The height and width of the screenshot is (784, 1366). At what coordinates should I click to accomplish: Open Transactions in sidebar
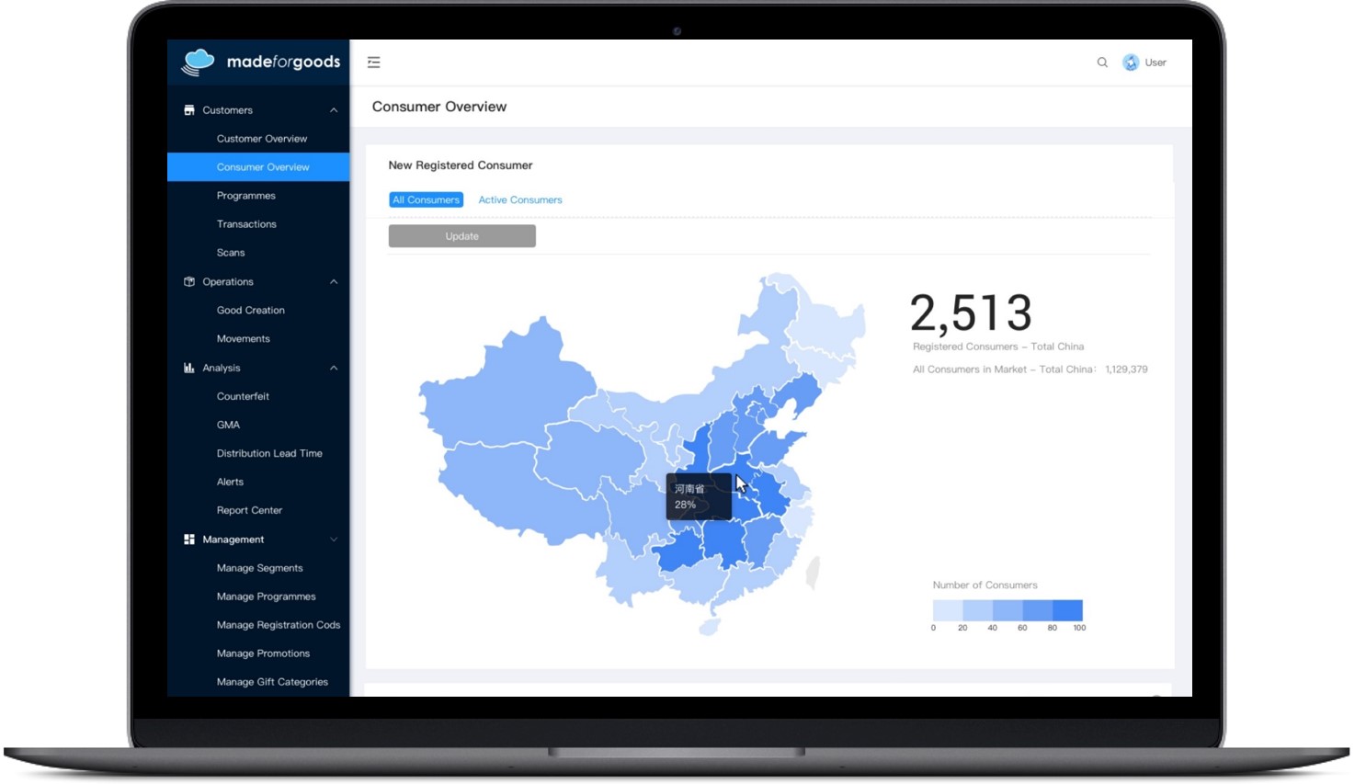[x=246, y=224]
